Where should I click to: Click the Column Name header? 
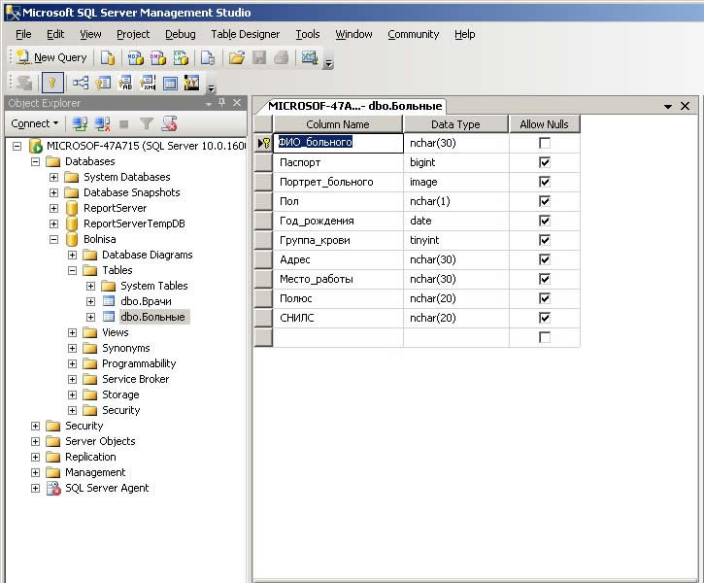coord(338,124)
